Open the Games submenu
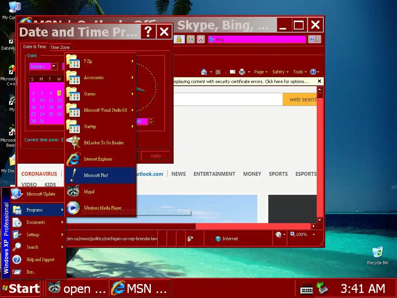This screenshot has height=298, width=397. [100, 94]
